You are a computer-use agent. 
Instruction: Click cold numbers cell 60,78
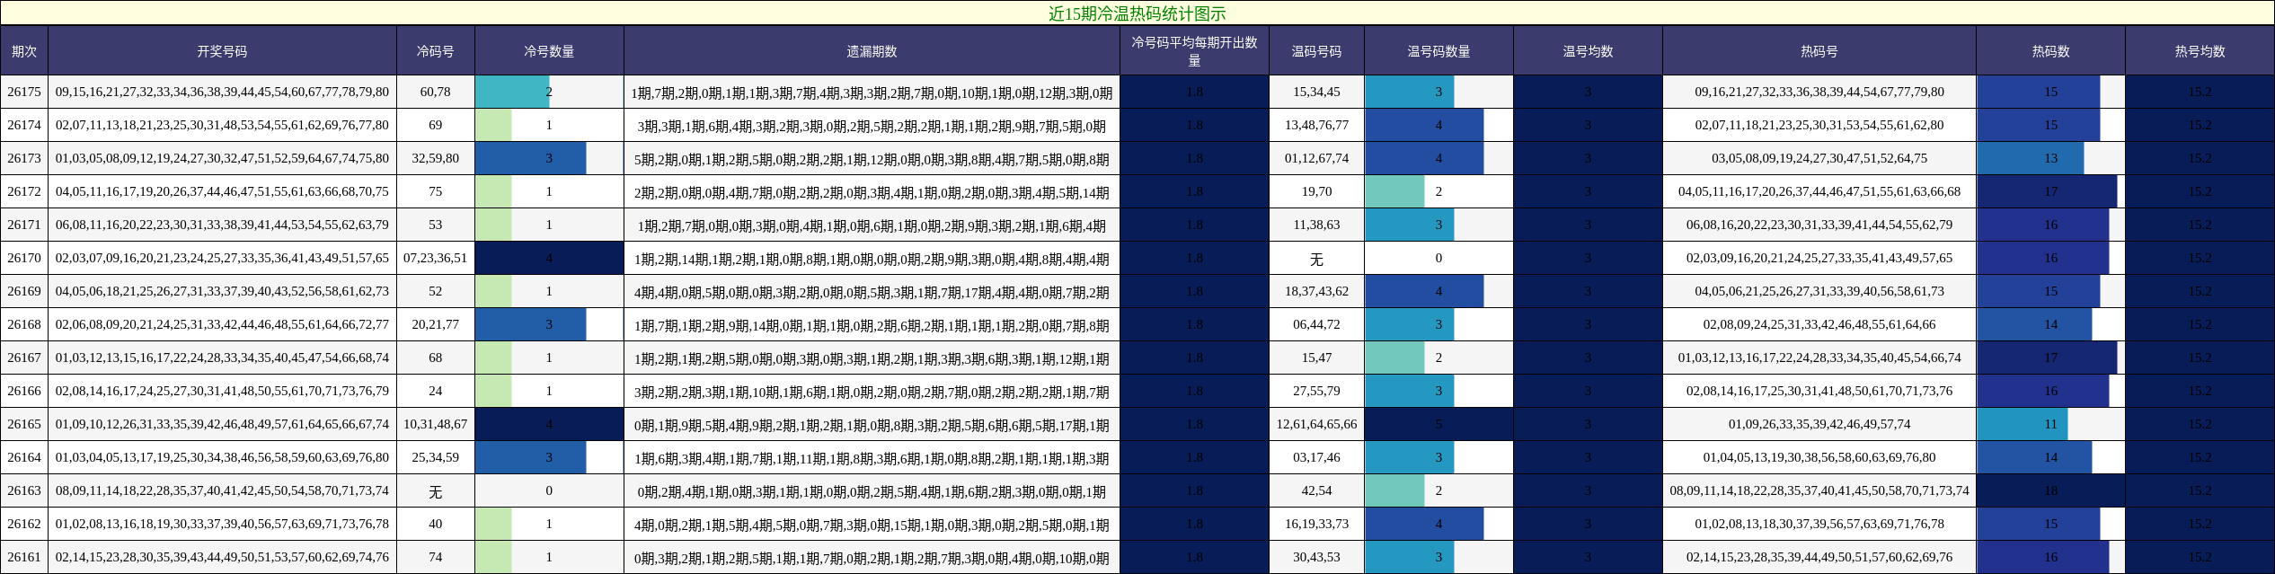[435, 92]
